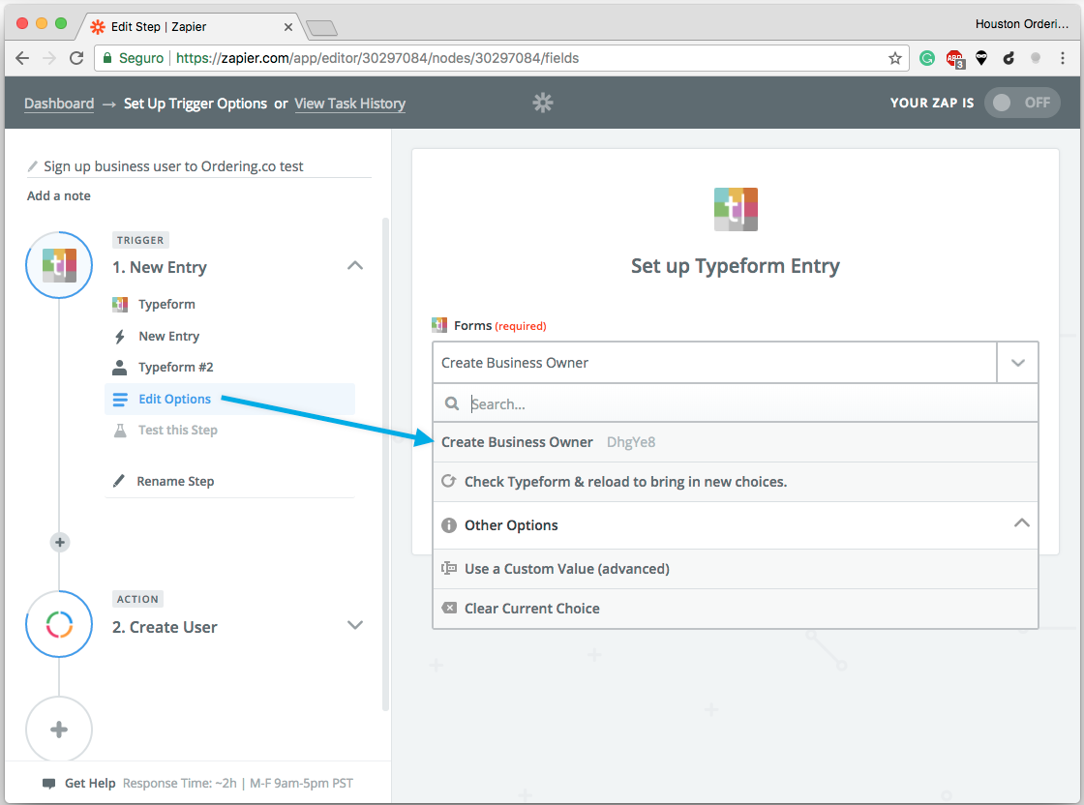Close the Edit Step | Zapier tab

pos(288,27)
